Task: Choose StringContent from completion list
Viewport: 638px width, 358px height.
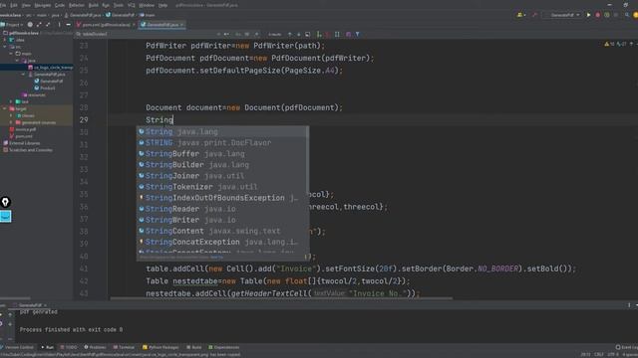Action: pyautogui.click(x=222, y=231)
